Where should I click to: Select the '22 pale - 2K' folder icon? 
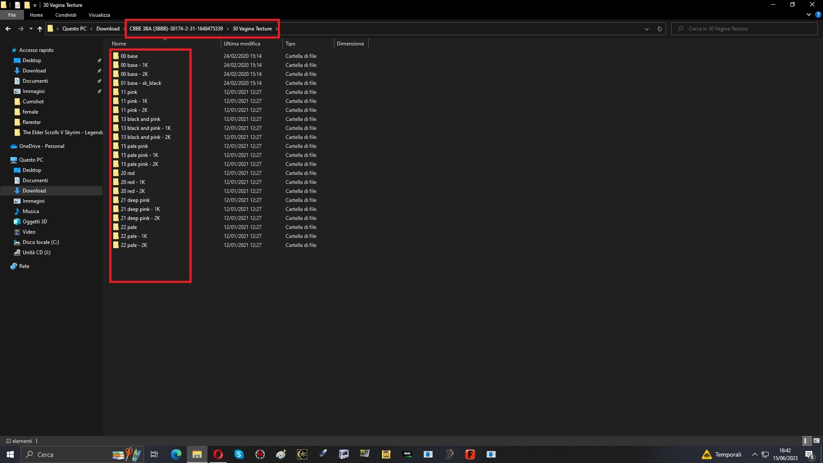tap(116, 245)
